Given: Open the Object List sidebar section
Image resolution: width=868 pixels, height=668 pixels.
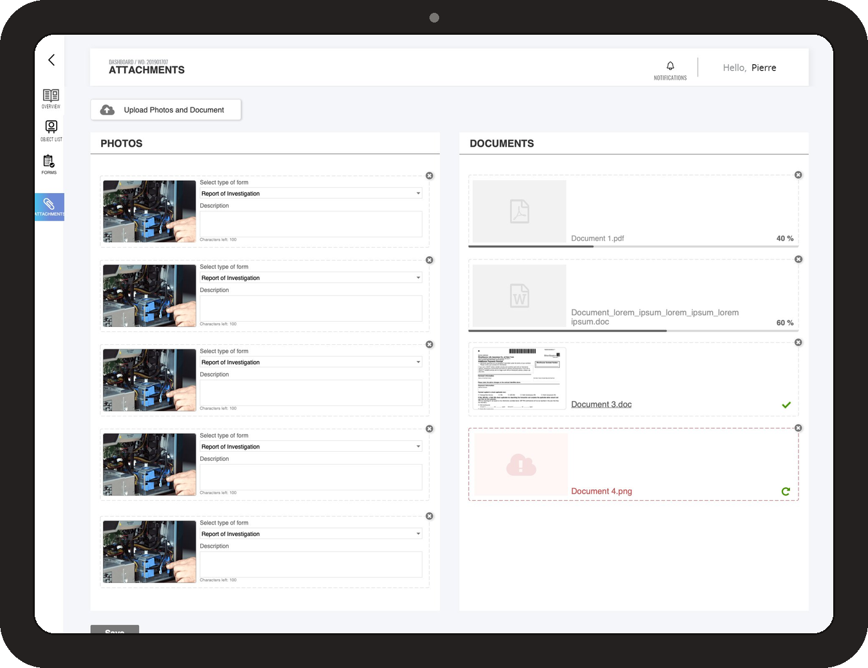Looking at the screenshot, I should tap(51, 131).
